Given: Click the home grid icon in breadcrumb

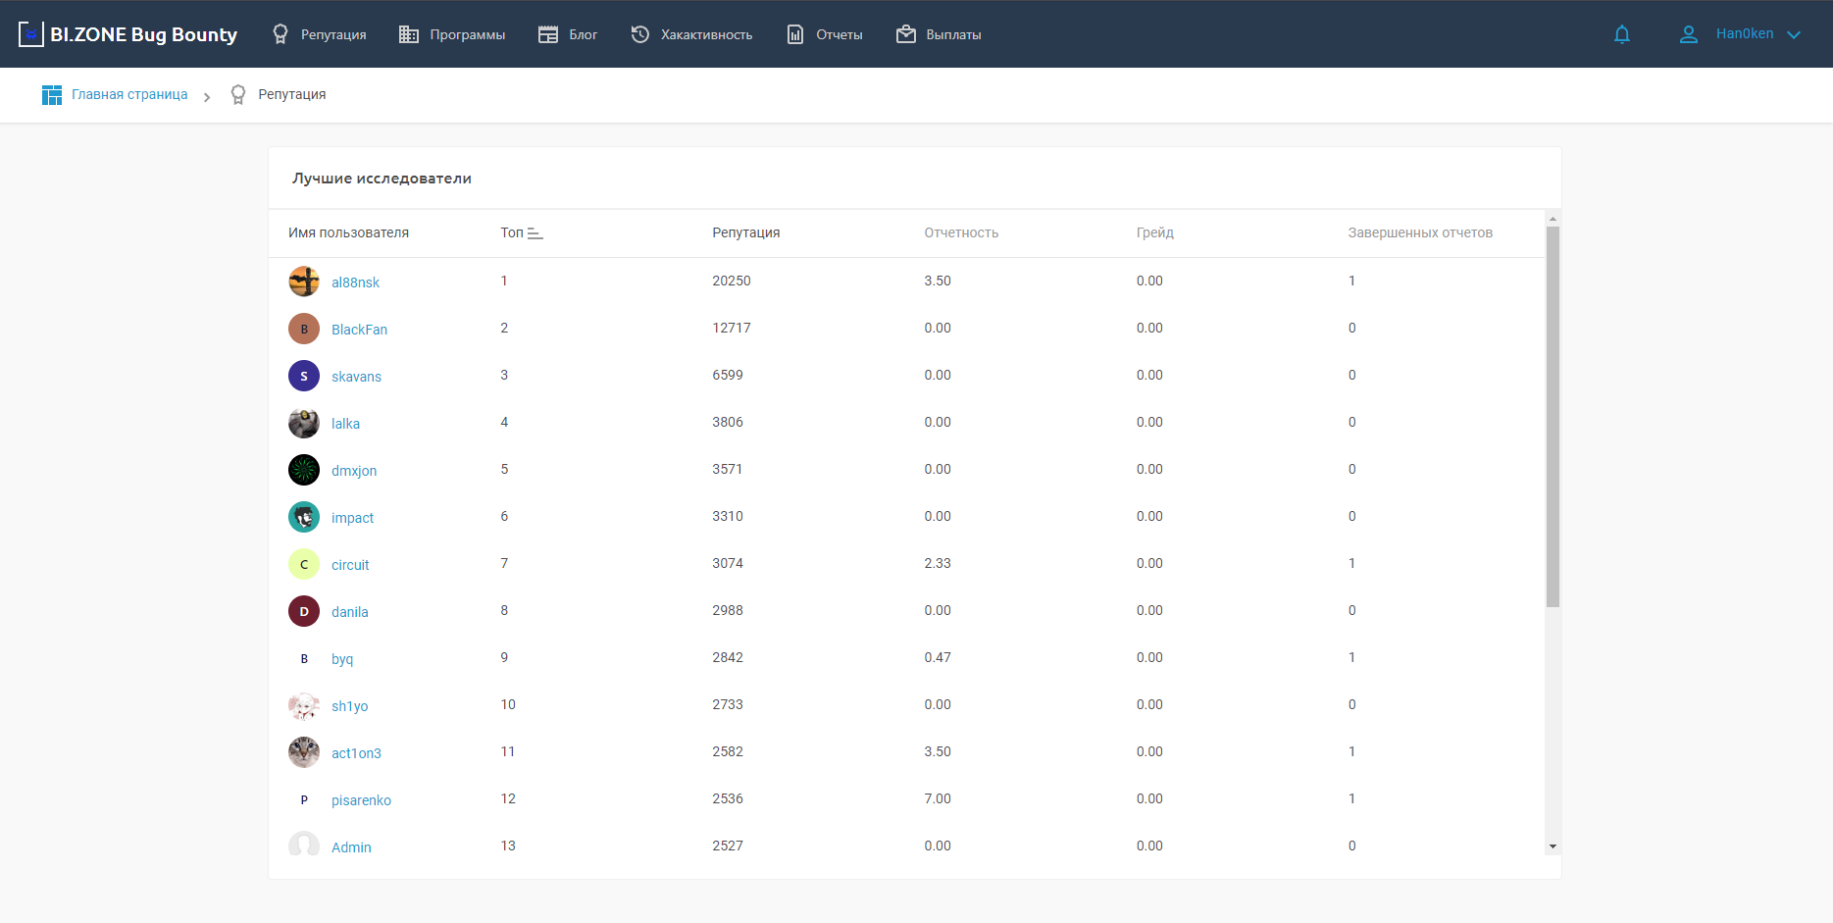Looking at the screenshot, I should [x=52, y=95].
